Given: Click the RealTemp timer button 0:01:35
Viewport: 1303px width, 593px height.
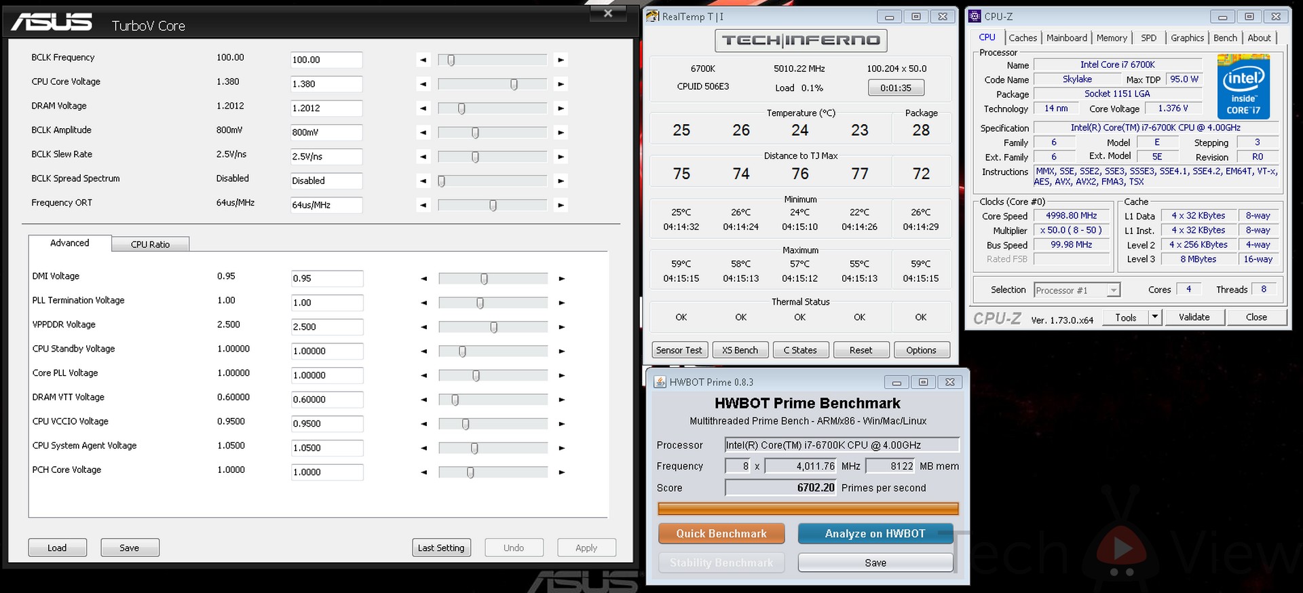Looking at the screenshot, I should [x=896, y=88].
